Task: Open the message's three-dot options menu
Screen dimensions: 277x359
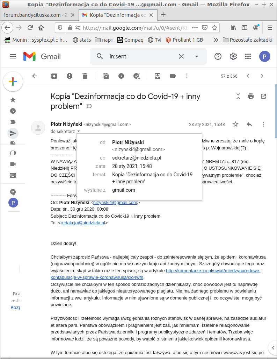Action: coord(263,124)
